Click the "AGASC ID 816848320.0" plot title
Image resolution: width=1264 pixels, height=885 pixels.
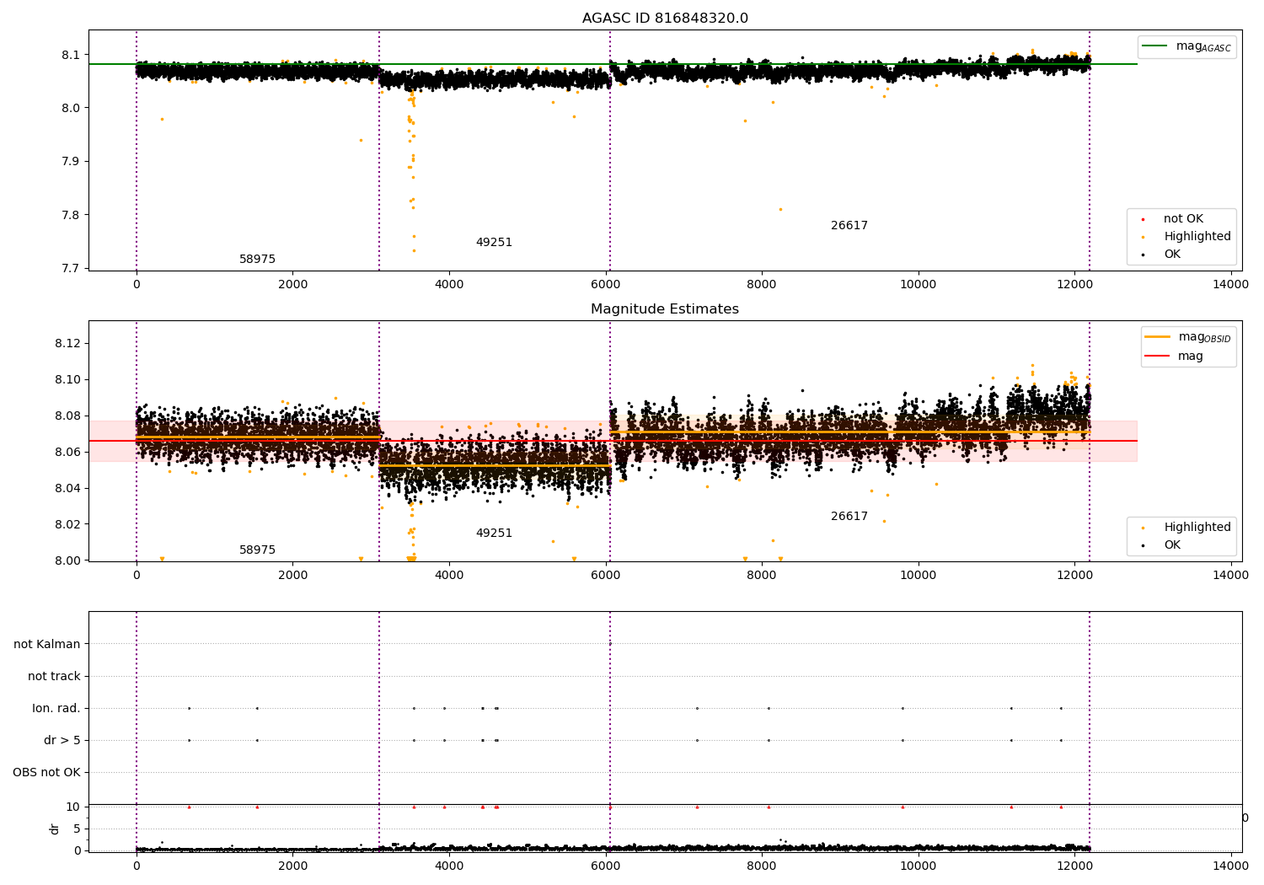665,19
